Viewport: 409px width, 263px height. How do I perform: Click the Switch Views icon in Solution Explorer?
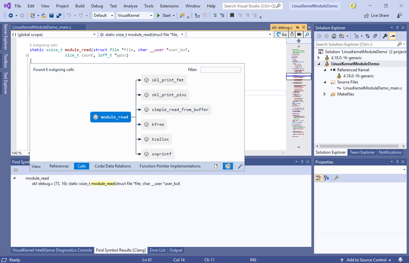pos(342,36)
